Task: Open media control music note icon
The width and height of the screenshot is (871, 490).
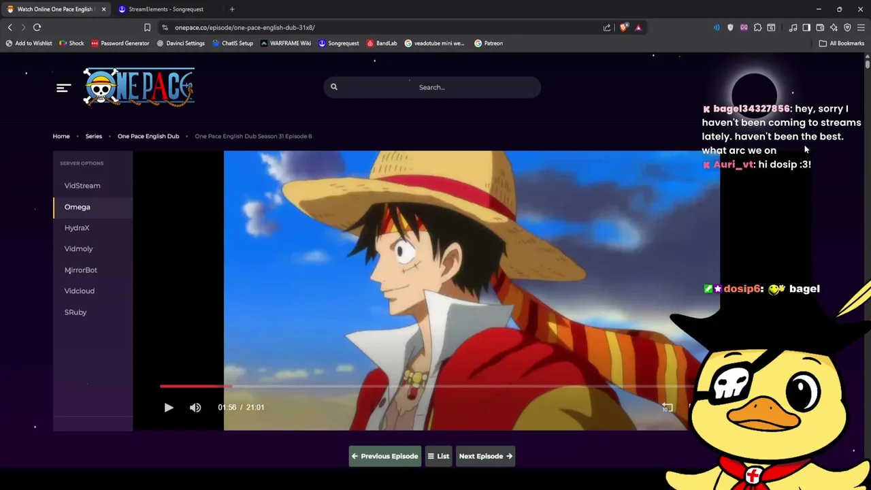Action: (793, 27)
